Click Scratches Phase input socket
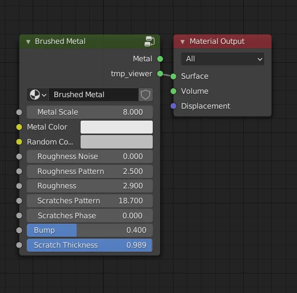Screen dimensions: 297x293 pos(19,216)
